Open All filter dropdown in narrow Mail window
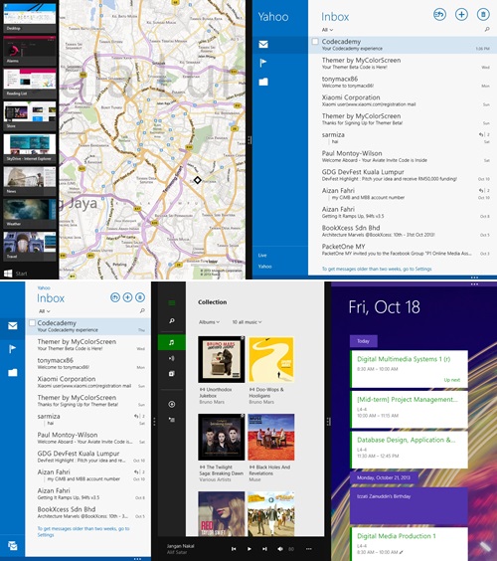497x561 pixels. (x=45, y=311)
